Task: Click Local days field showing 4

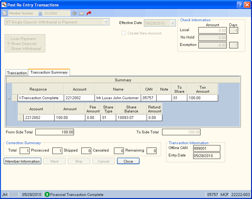Action: click(x=234, y=30)
